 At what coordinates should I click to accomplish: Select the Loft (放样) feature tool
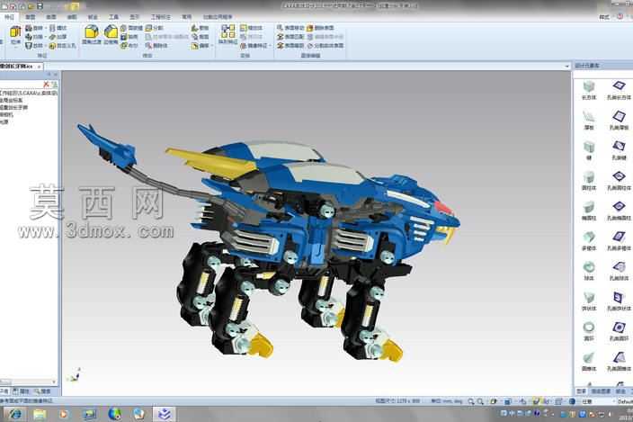(x=34, y=46)
